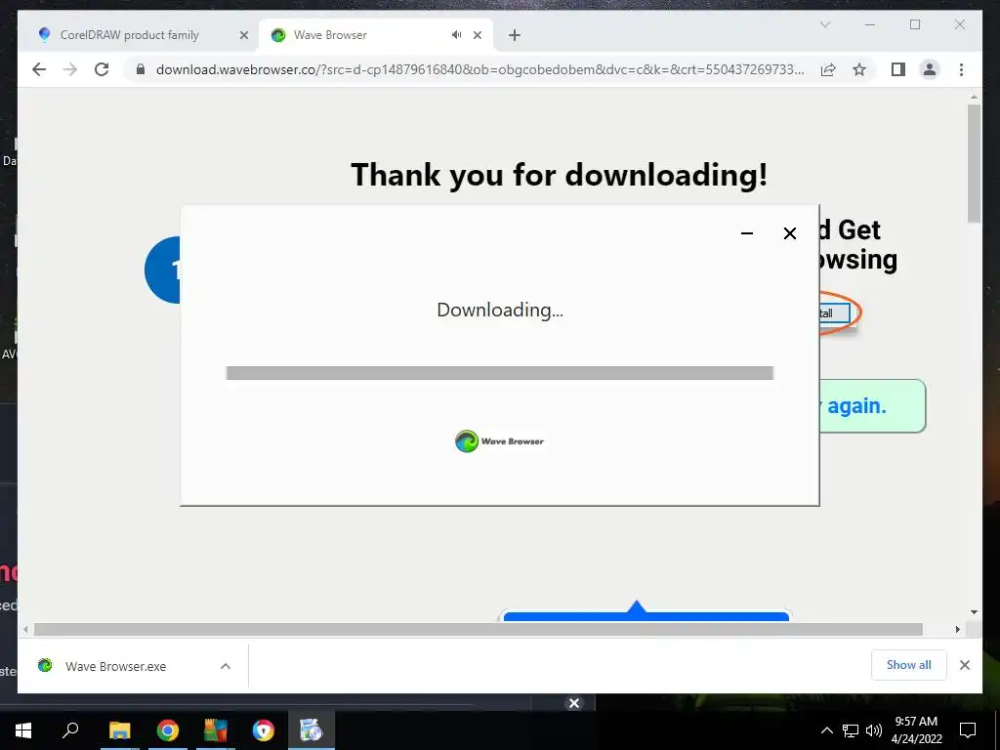Open the Chrome three-dot menu
The height and width of the screenshot is (750, 1000).
(x=961, y=69)
